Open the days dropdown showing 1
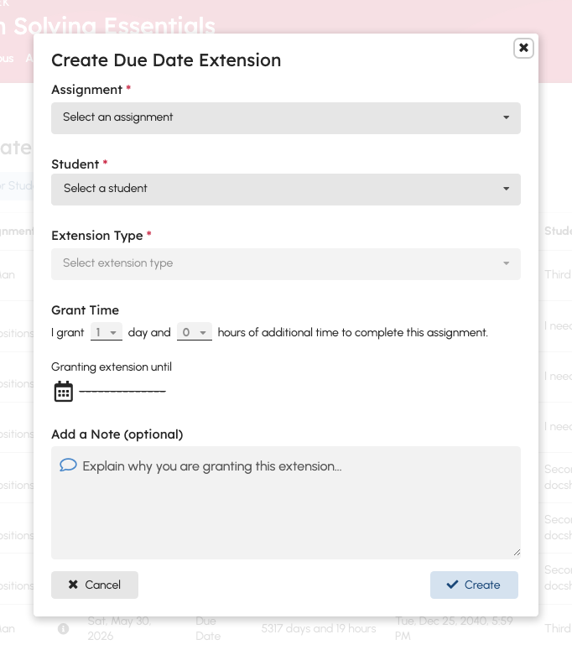Viewport: 572px width, 650px height. pyautogui.click(x=107, y=332)
